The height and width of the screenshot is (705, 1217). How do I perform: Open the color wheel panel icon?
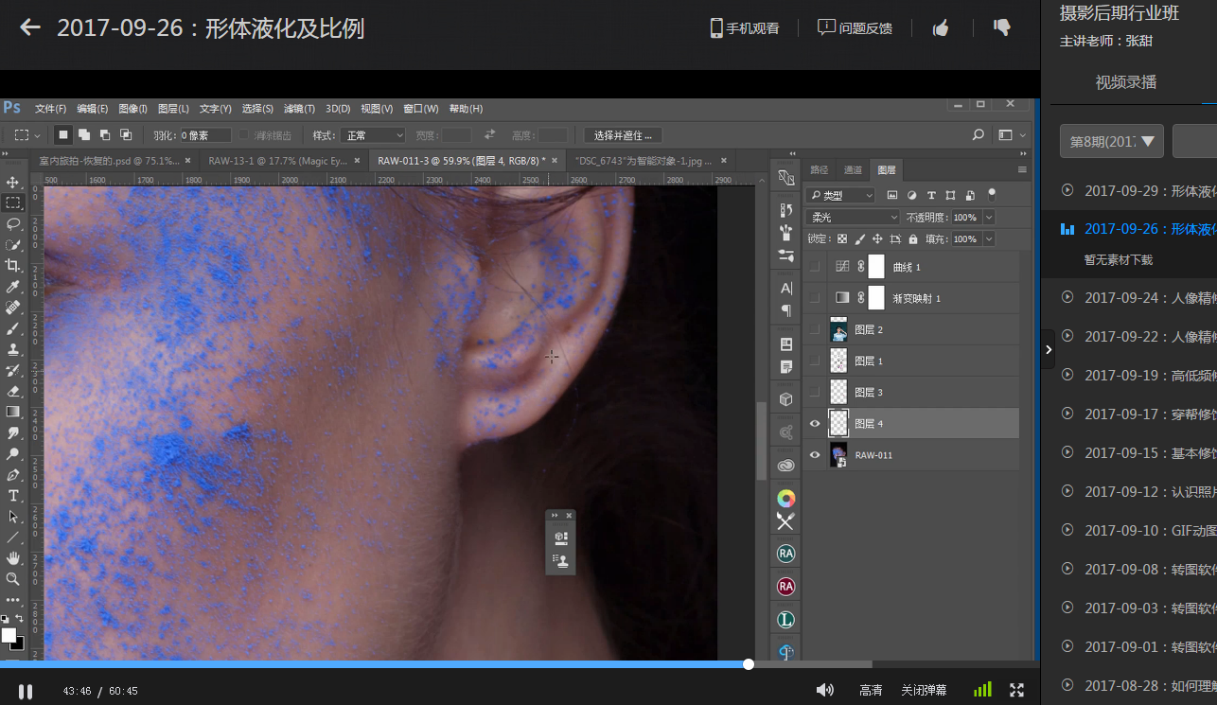[x=785, y=499]
